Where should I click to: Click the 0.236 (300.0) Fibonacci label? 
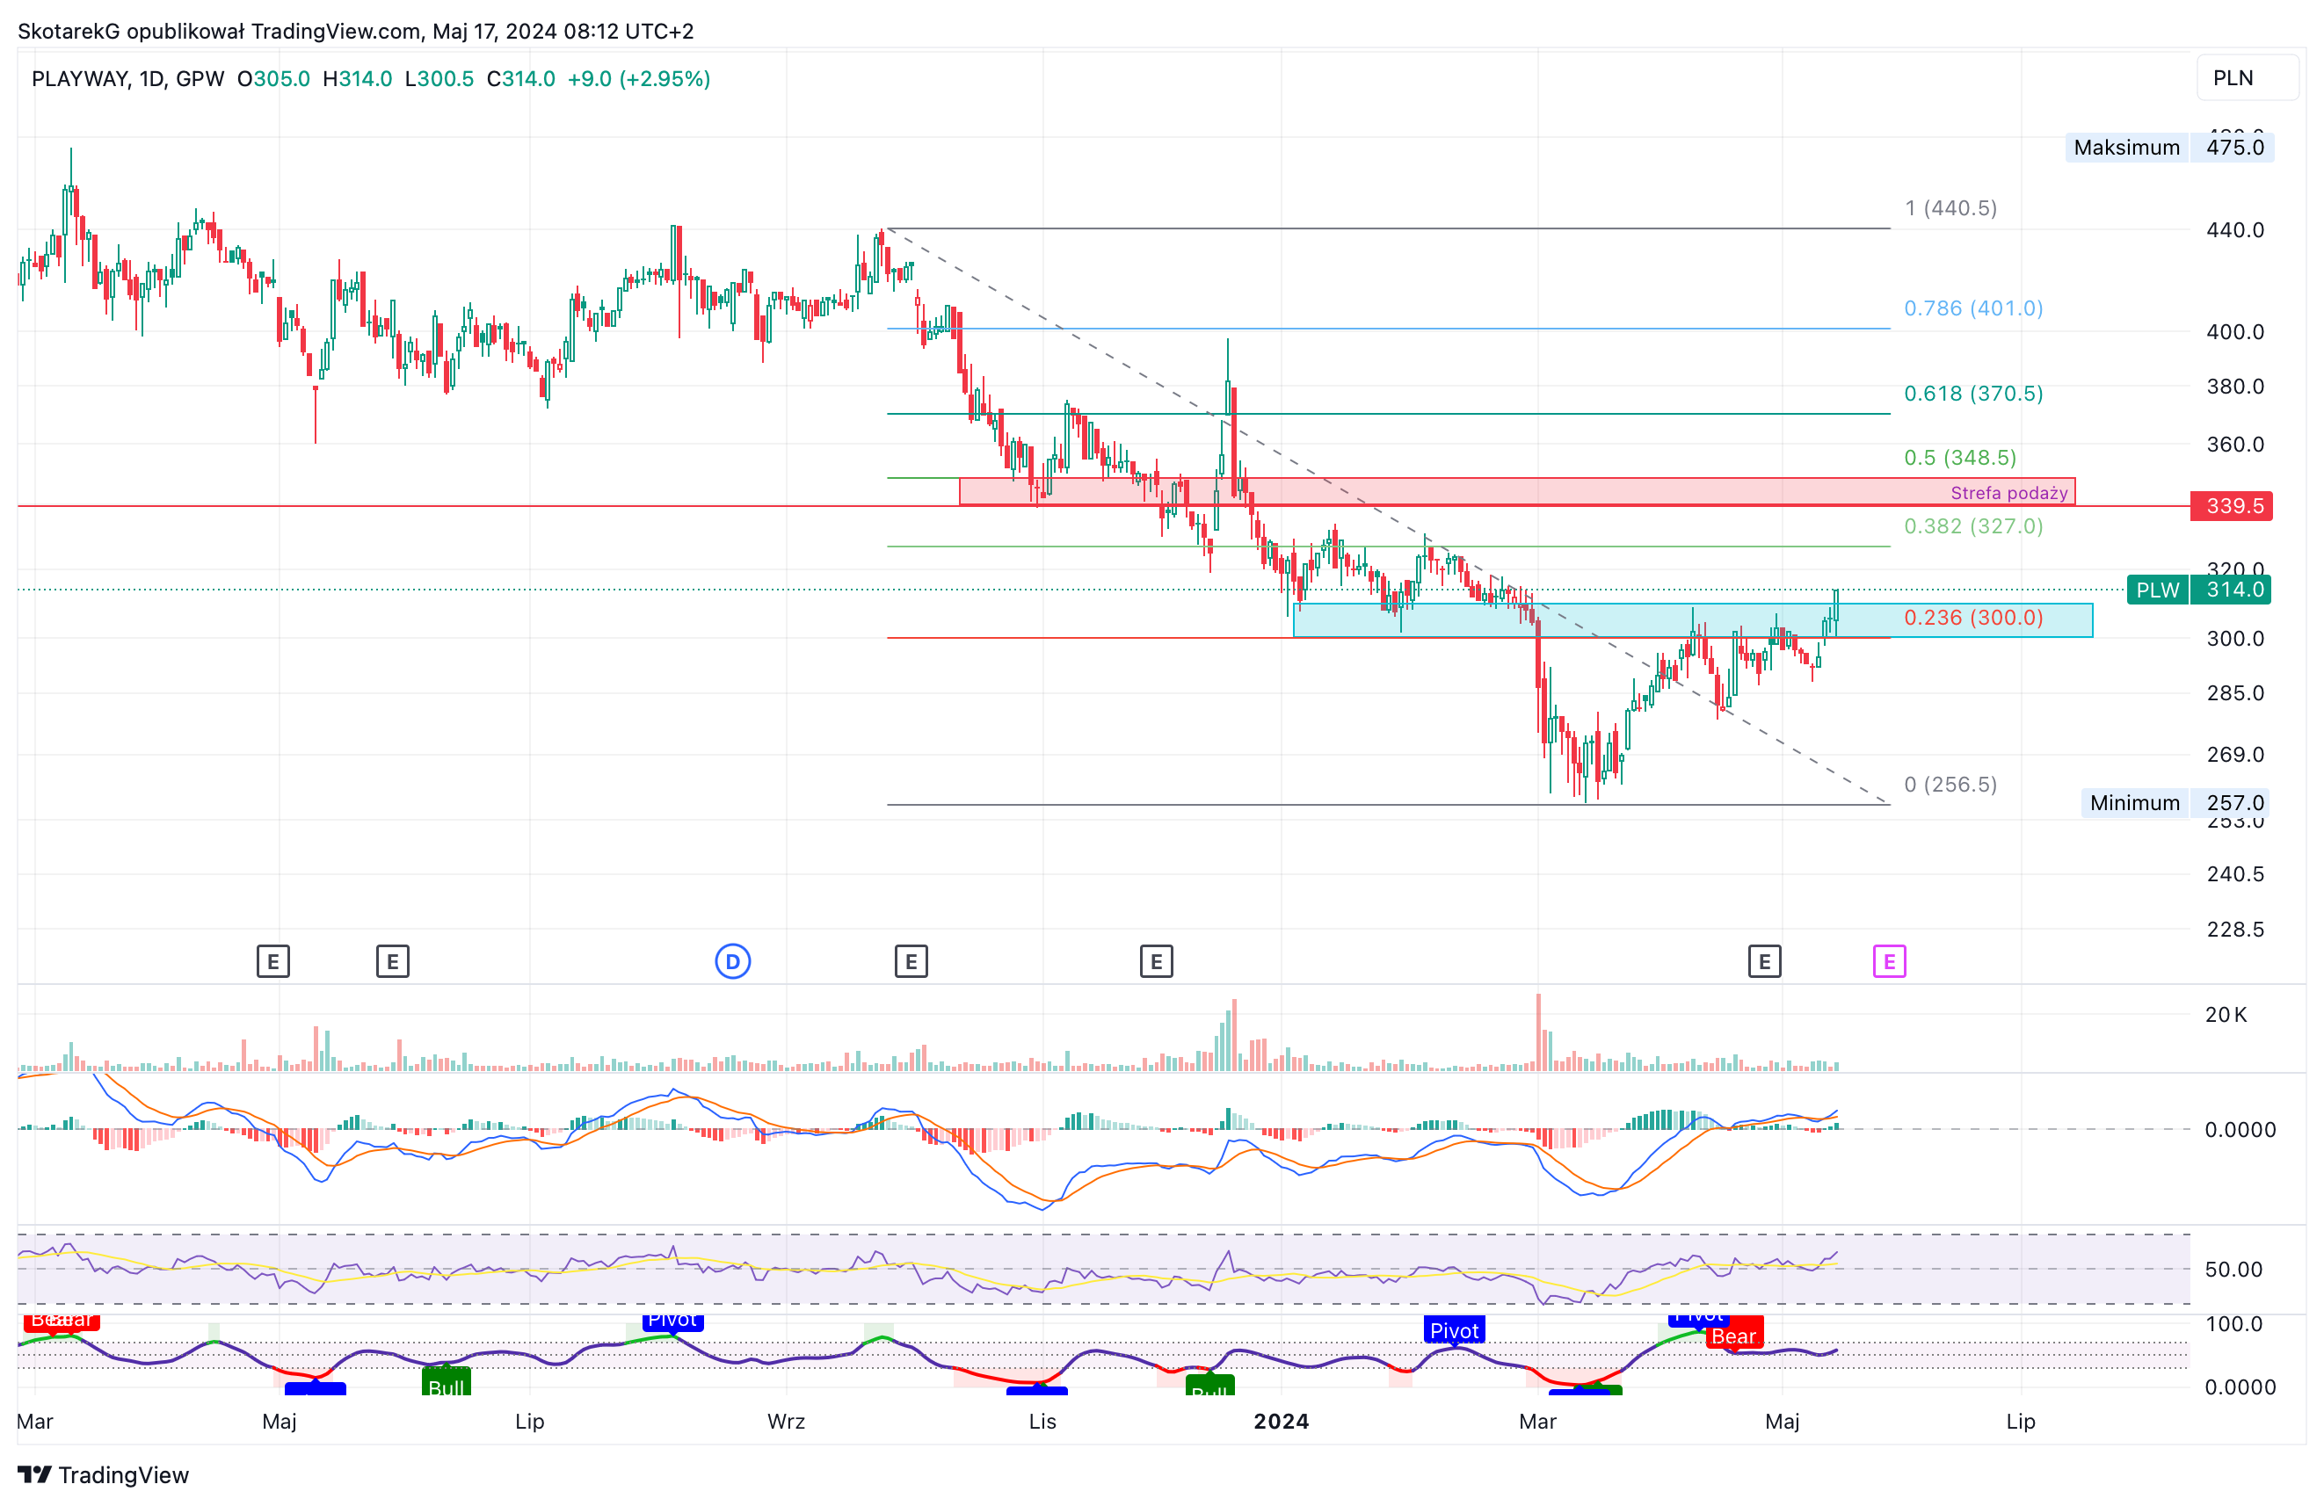coord(1973,618)
